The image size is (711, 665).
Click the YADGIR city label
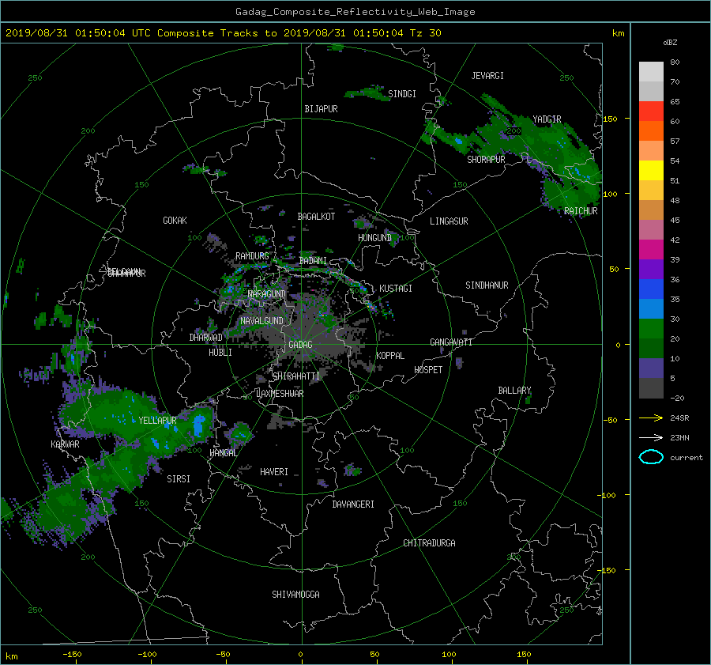[547, 119]
